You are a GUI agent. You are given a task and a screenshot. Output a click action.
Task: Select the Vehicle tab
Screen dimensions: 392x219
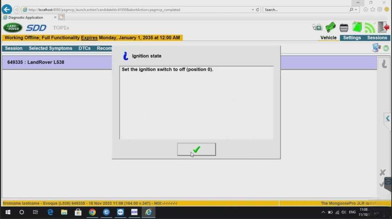328,38
